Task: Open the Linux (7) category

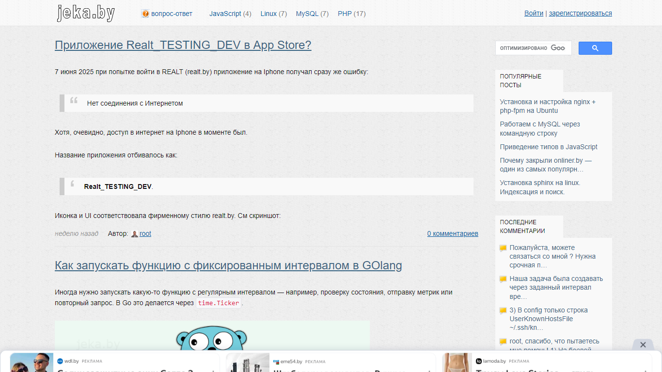Action: pos(273,14)
